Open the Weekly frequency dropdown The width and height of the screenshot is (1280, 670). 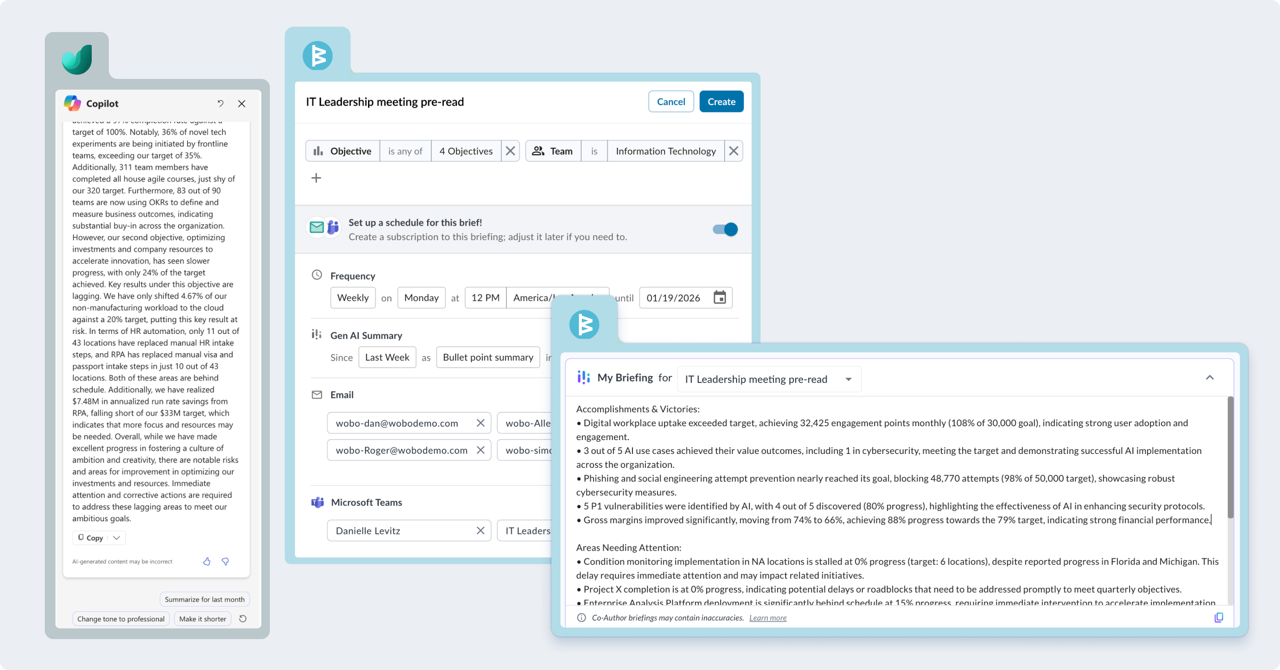[353, 298]
